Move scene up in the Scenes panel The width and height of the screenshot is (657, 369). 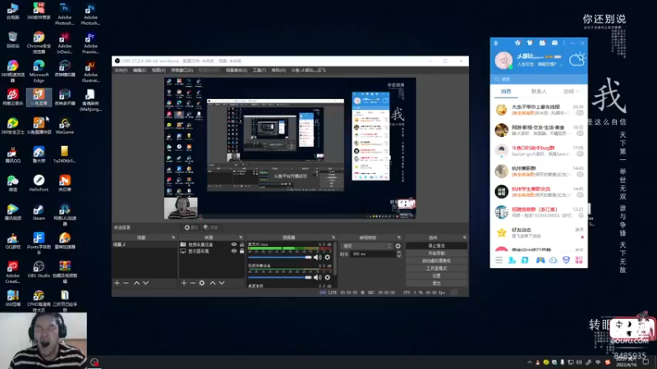[x=136, y=283]
